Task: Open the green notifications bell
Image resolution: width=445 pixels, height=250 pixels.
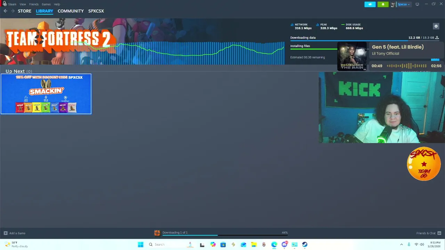Action: click(x=383, y=4)
